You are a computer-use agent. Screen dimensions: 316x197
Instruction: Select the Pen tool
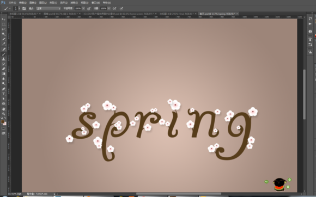3,89
